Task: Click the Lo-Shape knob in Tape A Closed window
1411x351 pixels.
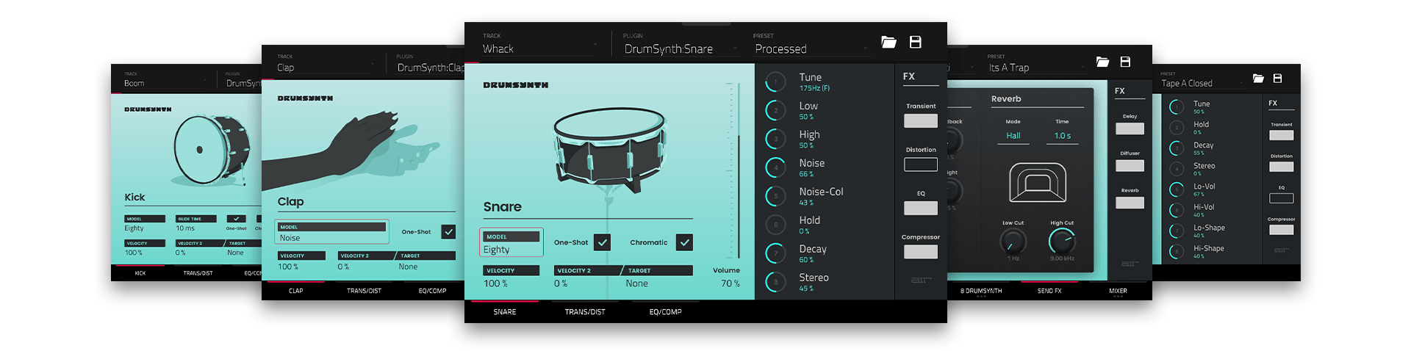Action: (1177, 231)
